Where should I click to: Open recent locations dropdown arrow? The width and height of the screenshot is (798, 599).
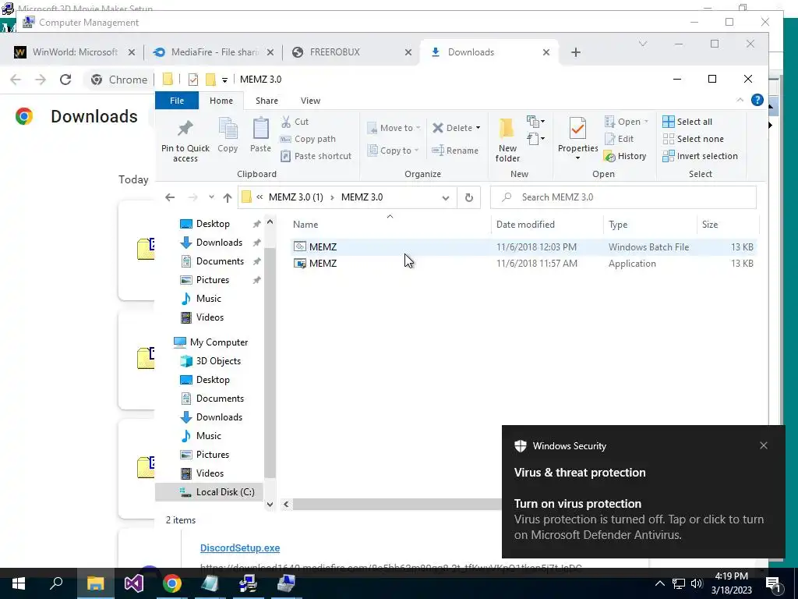pyautogui.click(x=211, y=197)
